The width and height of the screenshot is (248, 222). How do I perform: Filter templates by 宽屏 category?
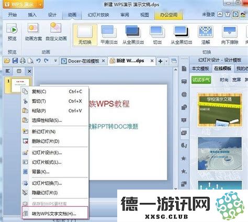click(236, 80)
